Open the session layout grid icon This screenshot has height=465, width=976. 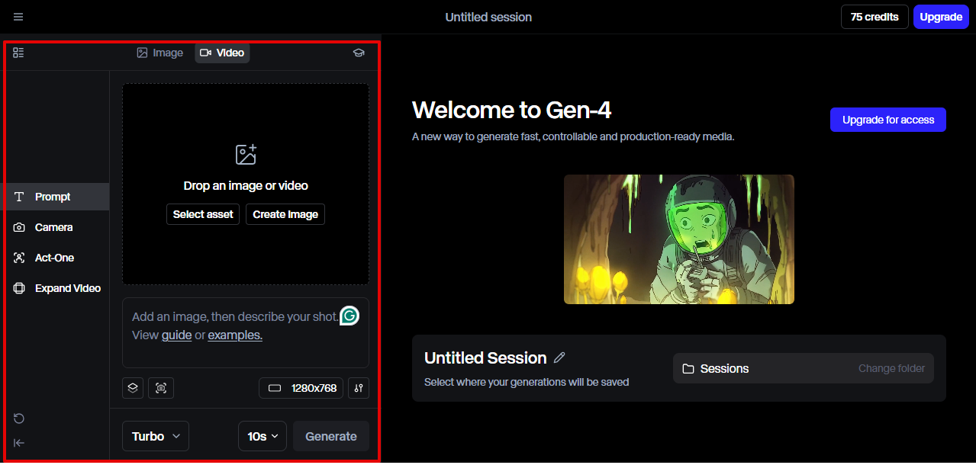coord(18,53)
